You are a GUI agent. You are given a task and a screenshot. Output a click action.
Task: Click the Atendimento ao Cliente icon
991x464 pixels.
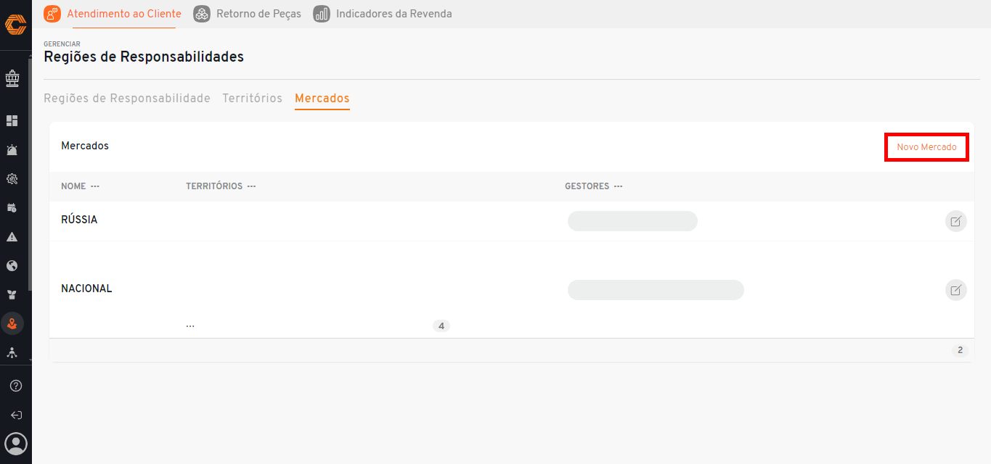52,14
